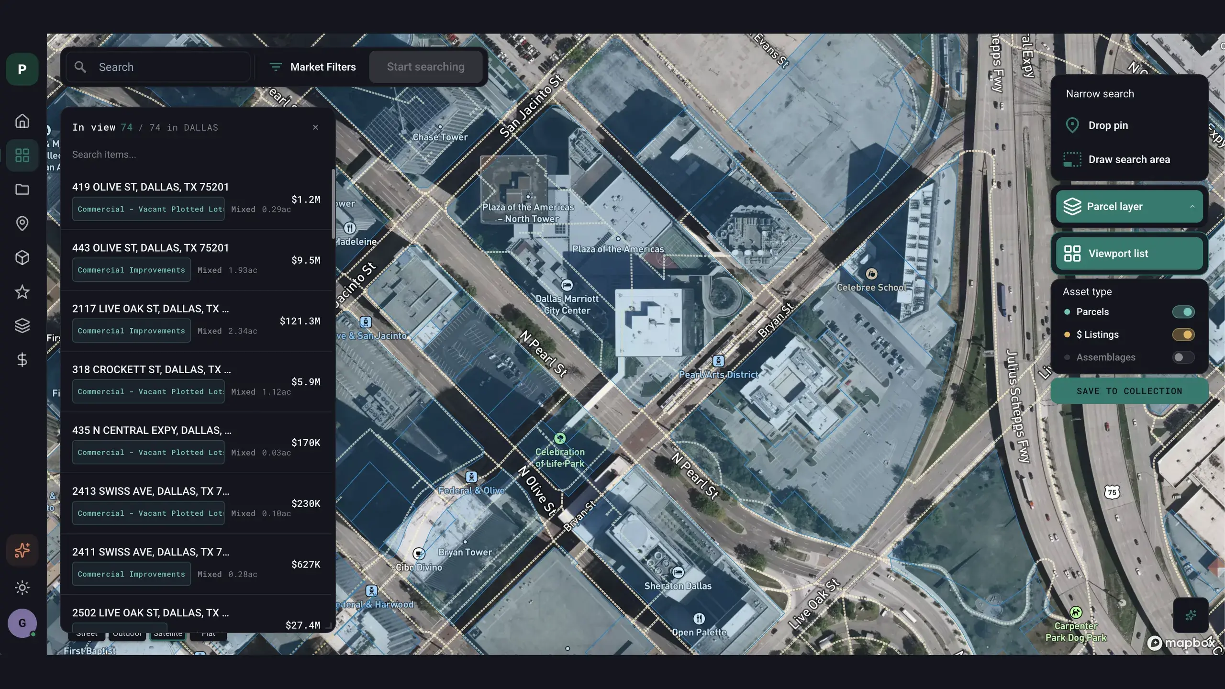Collapse the Parcel layer chevron
Image resolution: width=1225 pixels, height=689 pixels.
point(1192,207)
